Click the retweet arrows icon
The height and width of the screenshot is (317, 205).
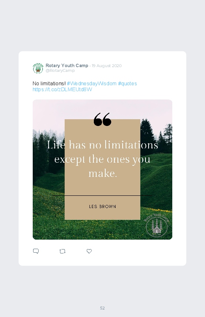(62, 251)
